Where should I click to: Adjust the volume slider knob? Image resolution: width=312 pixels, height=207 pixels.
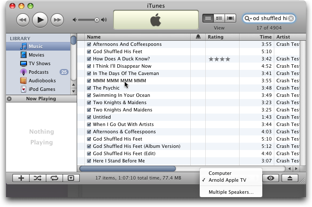coord(97,20)
